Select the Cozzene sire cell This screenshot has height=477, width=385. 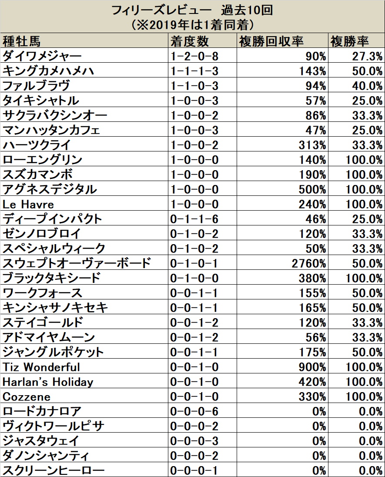(x=84, y=396)
